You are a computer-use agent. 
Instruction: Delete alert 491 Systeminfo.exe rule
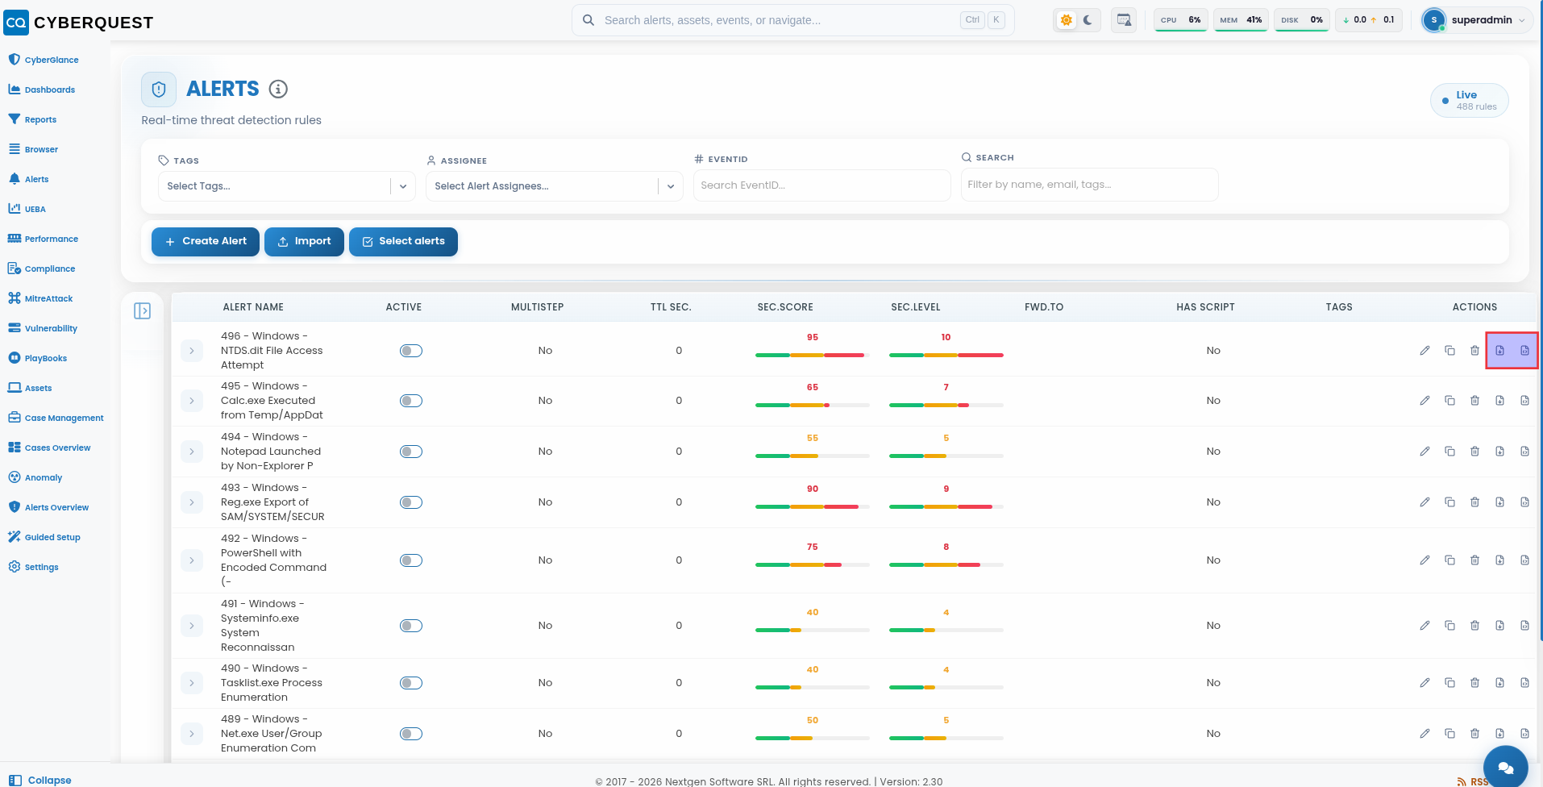1475,626
